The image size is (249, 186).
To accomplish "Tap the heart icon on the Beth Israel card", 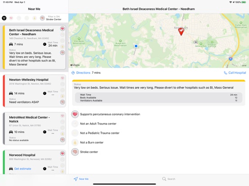I will tap(62, 29).
